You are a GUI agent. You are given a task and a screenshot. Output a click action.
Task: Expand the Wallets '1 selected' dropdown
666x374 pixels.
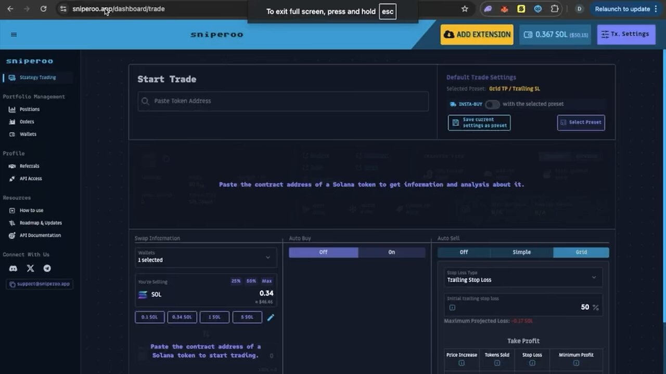pyautogui.click(x=206, y=257)
